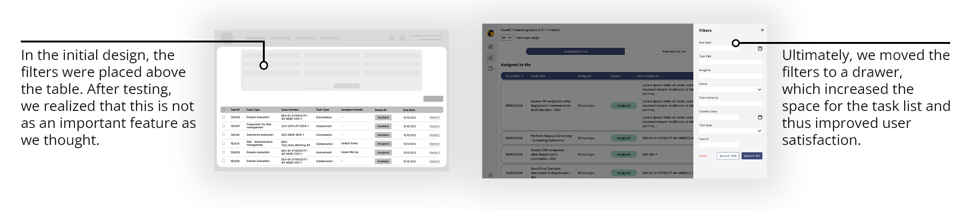Viewport: 970px width, 210px height.
Task: Click the notification bell icon
Action: point(491,175)
